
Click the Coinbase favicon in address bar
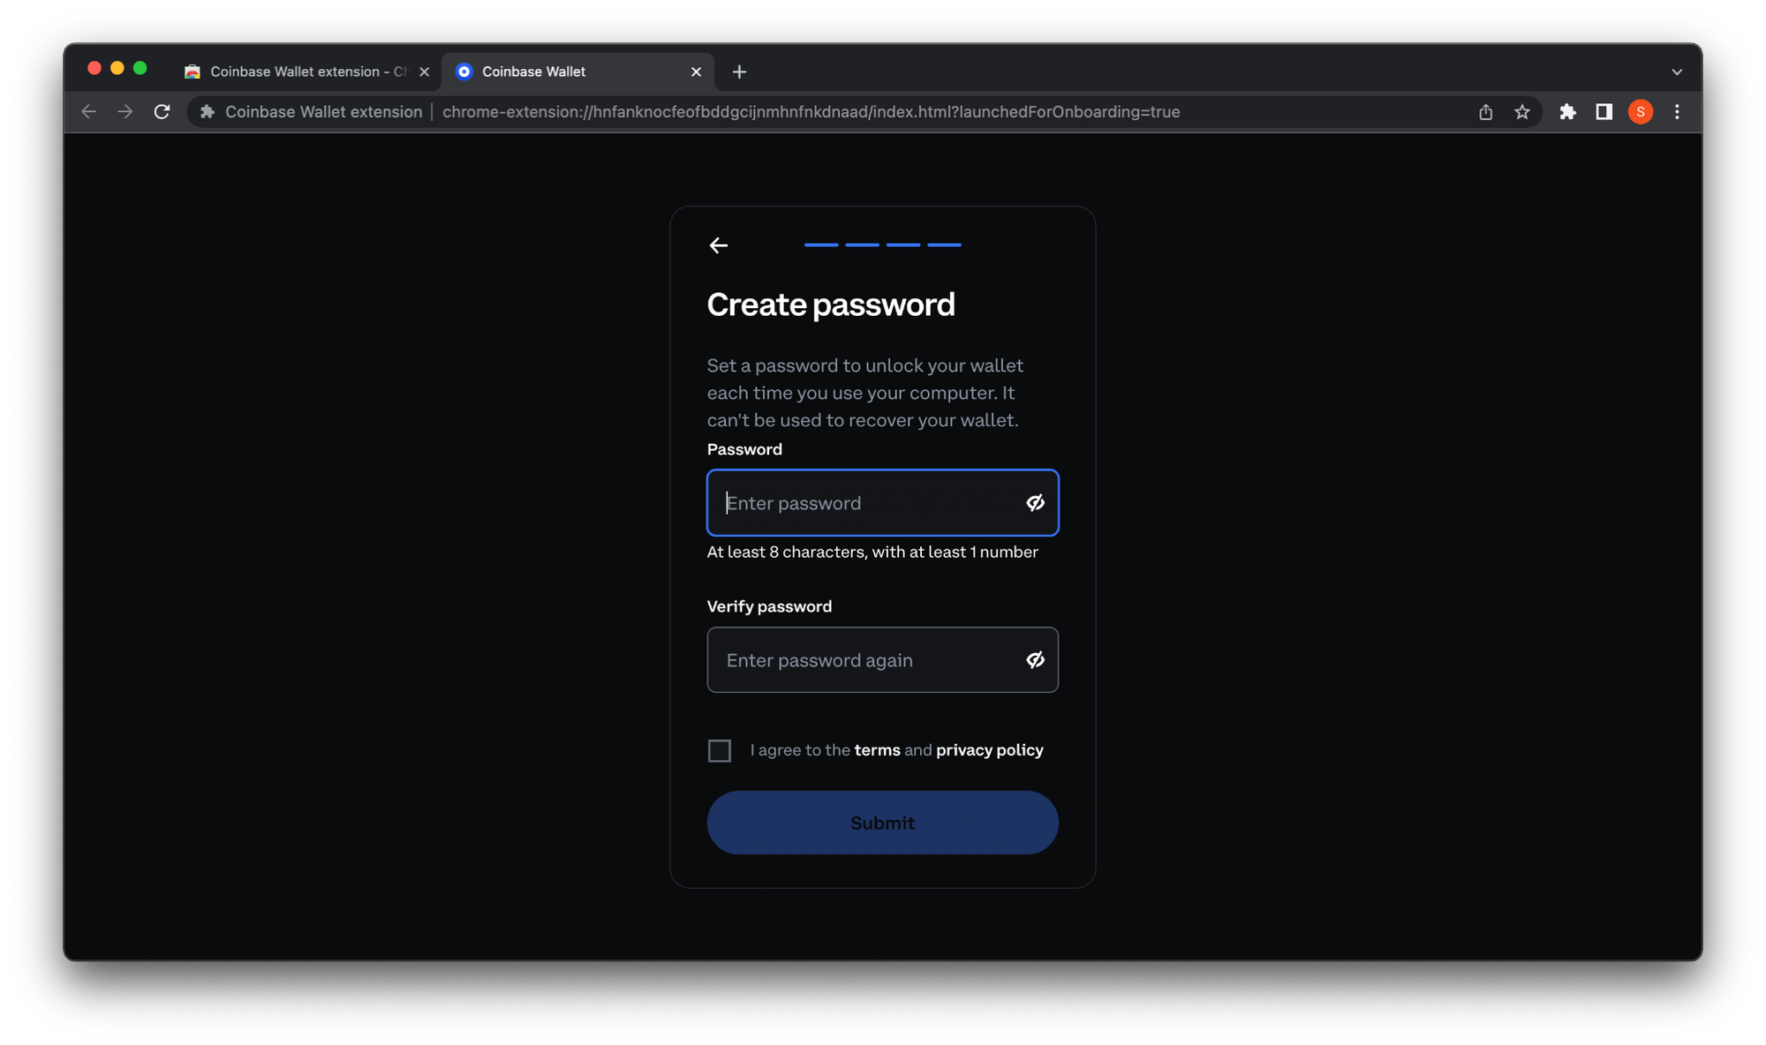206,112
